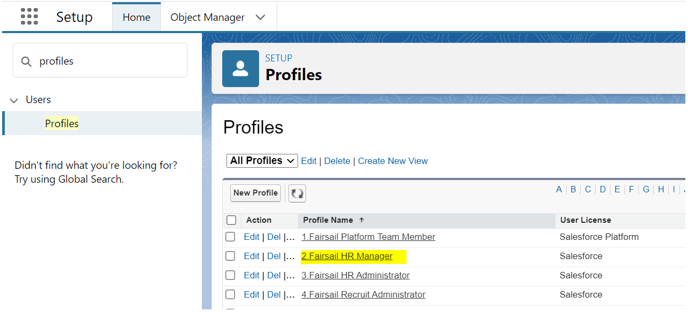
Task: Filter profiles by letter A
Action: tap(559, 189)
